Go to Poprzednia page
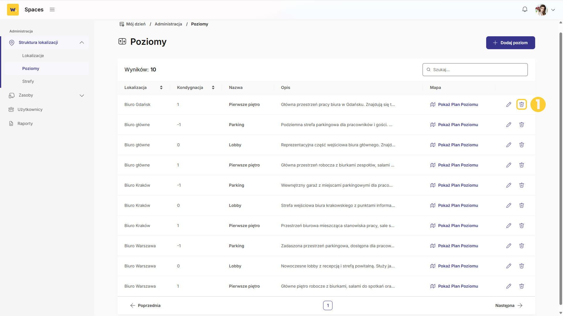Screen dimensions: 563x316 [x=145, y=305]
